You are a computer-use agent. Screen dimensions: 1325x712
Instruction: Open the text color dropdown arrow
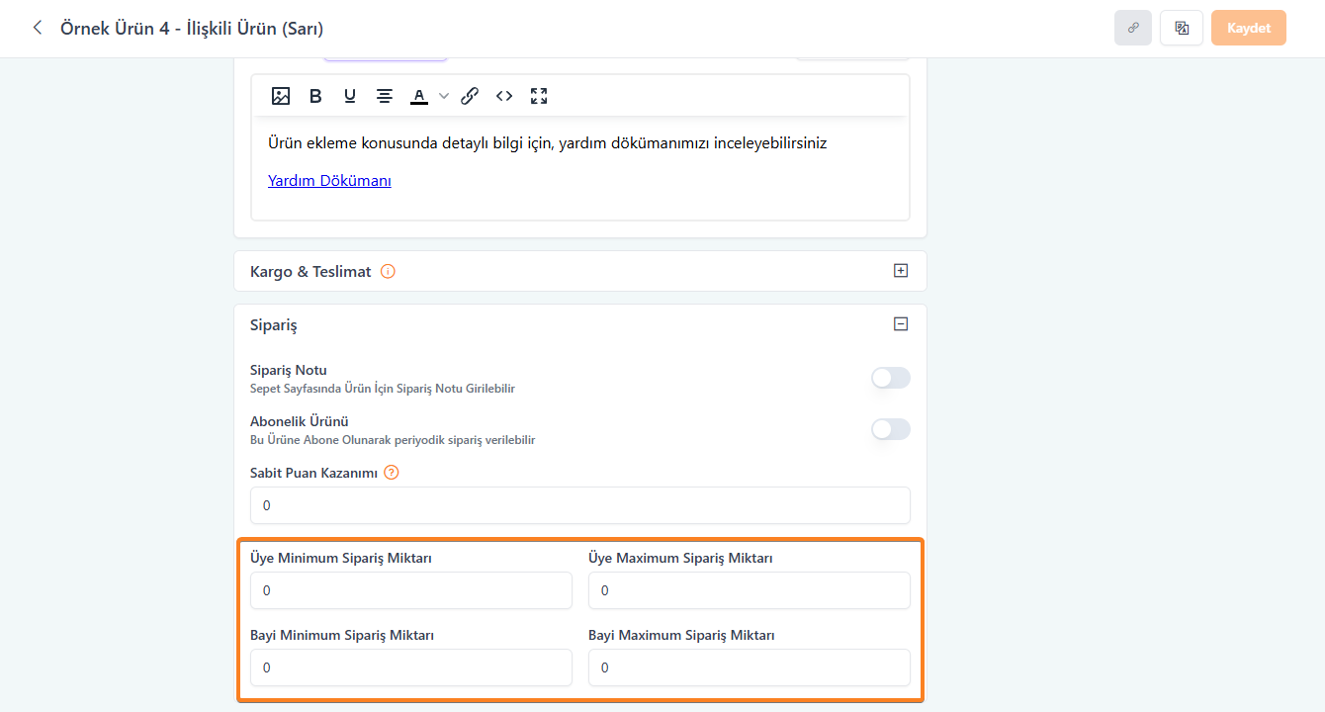[444, 96]
